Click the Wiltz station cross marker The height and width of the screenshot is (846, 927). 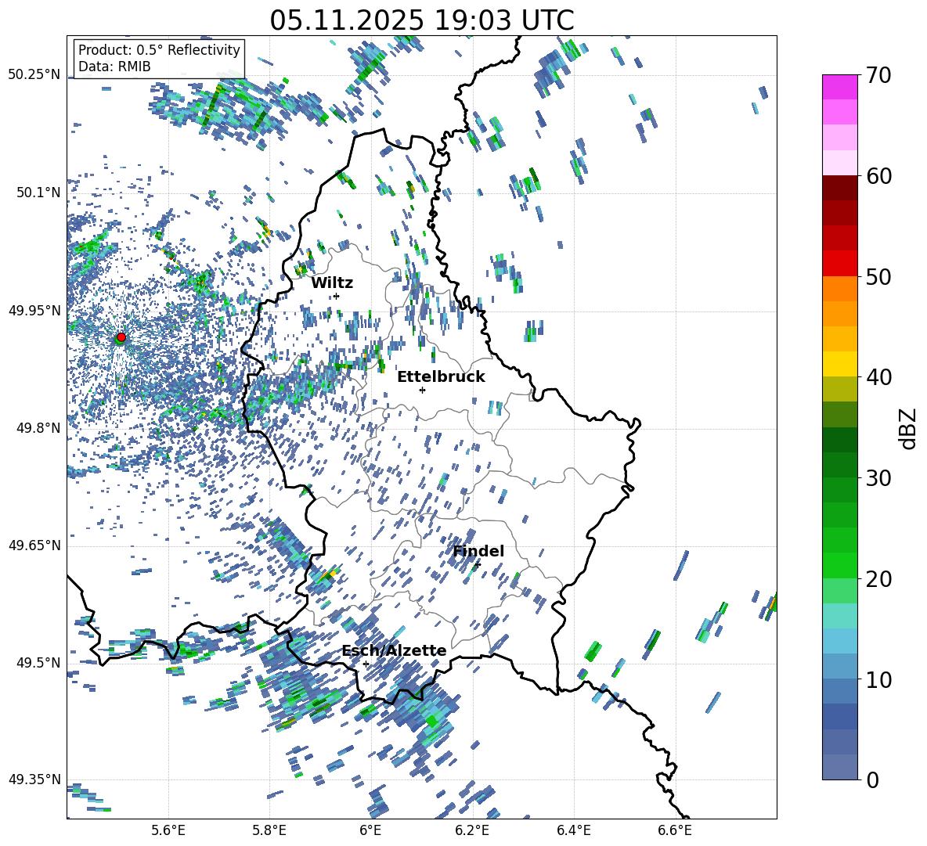(x=336, y=296)
